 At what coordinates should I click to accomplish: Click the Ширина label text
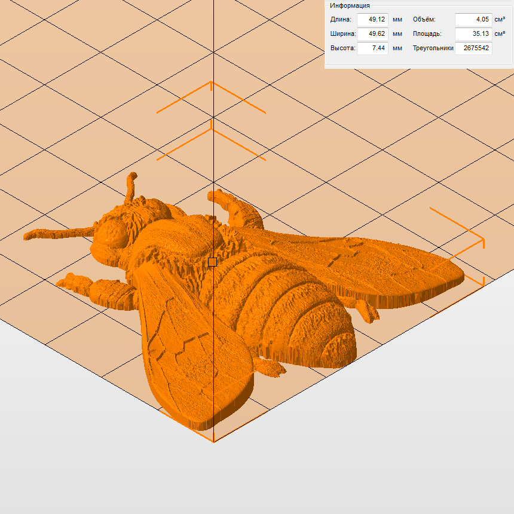pyautogui.click(x=343, y=34)
